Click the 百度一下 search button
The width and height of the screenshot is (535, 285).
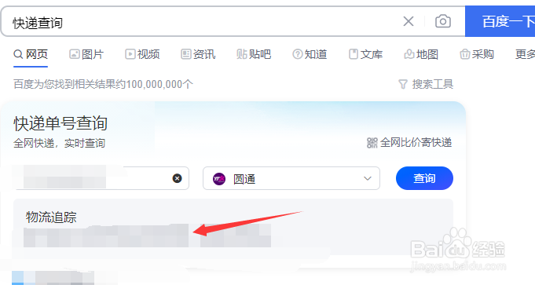coord(500,21)
